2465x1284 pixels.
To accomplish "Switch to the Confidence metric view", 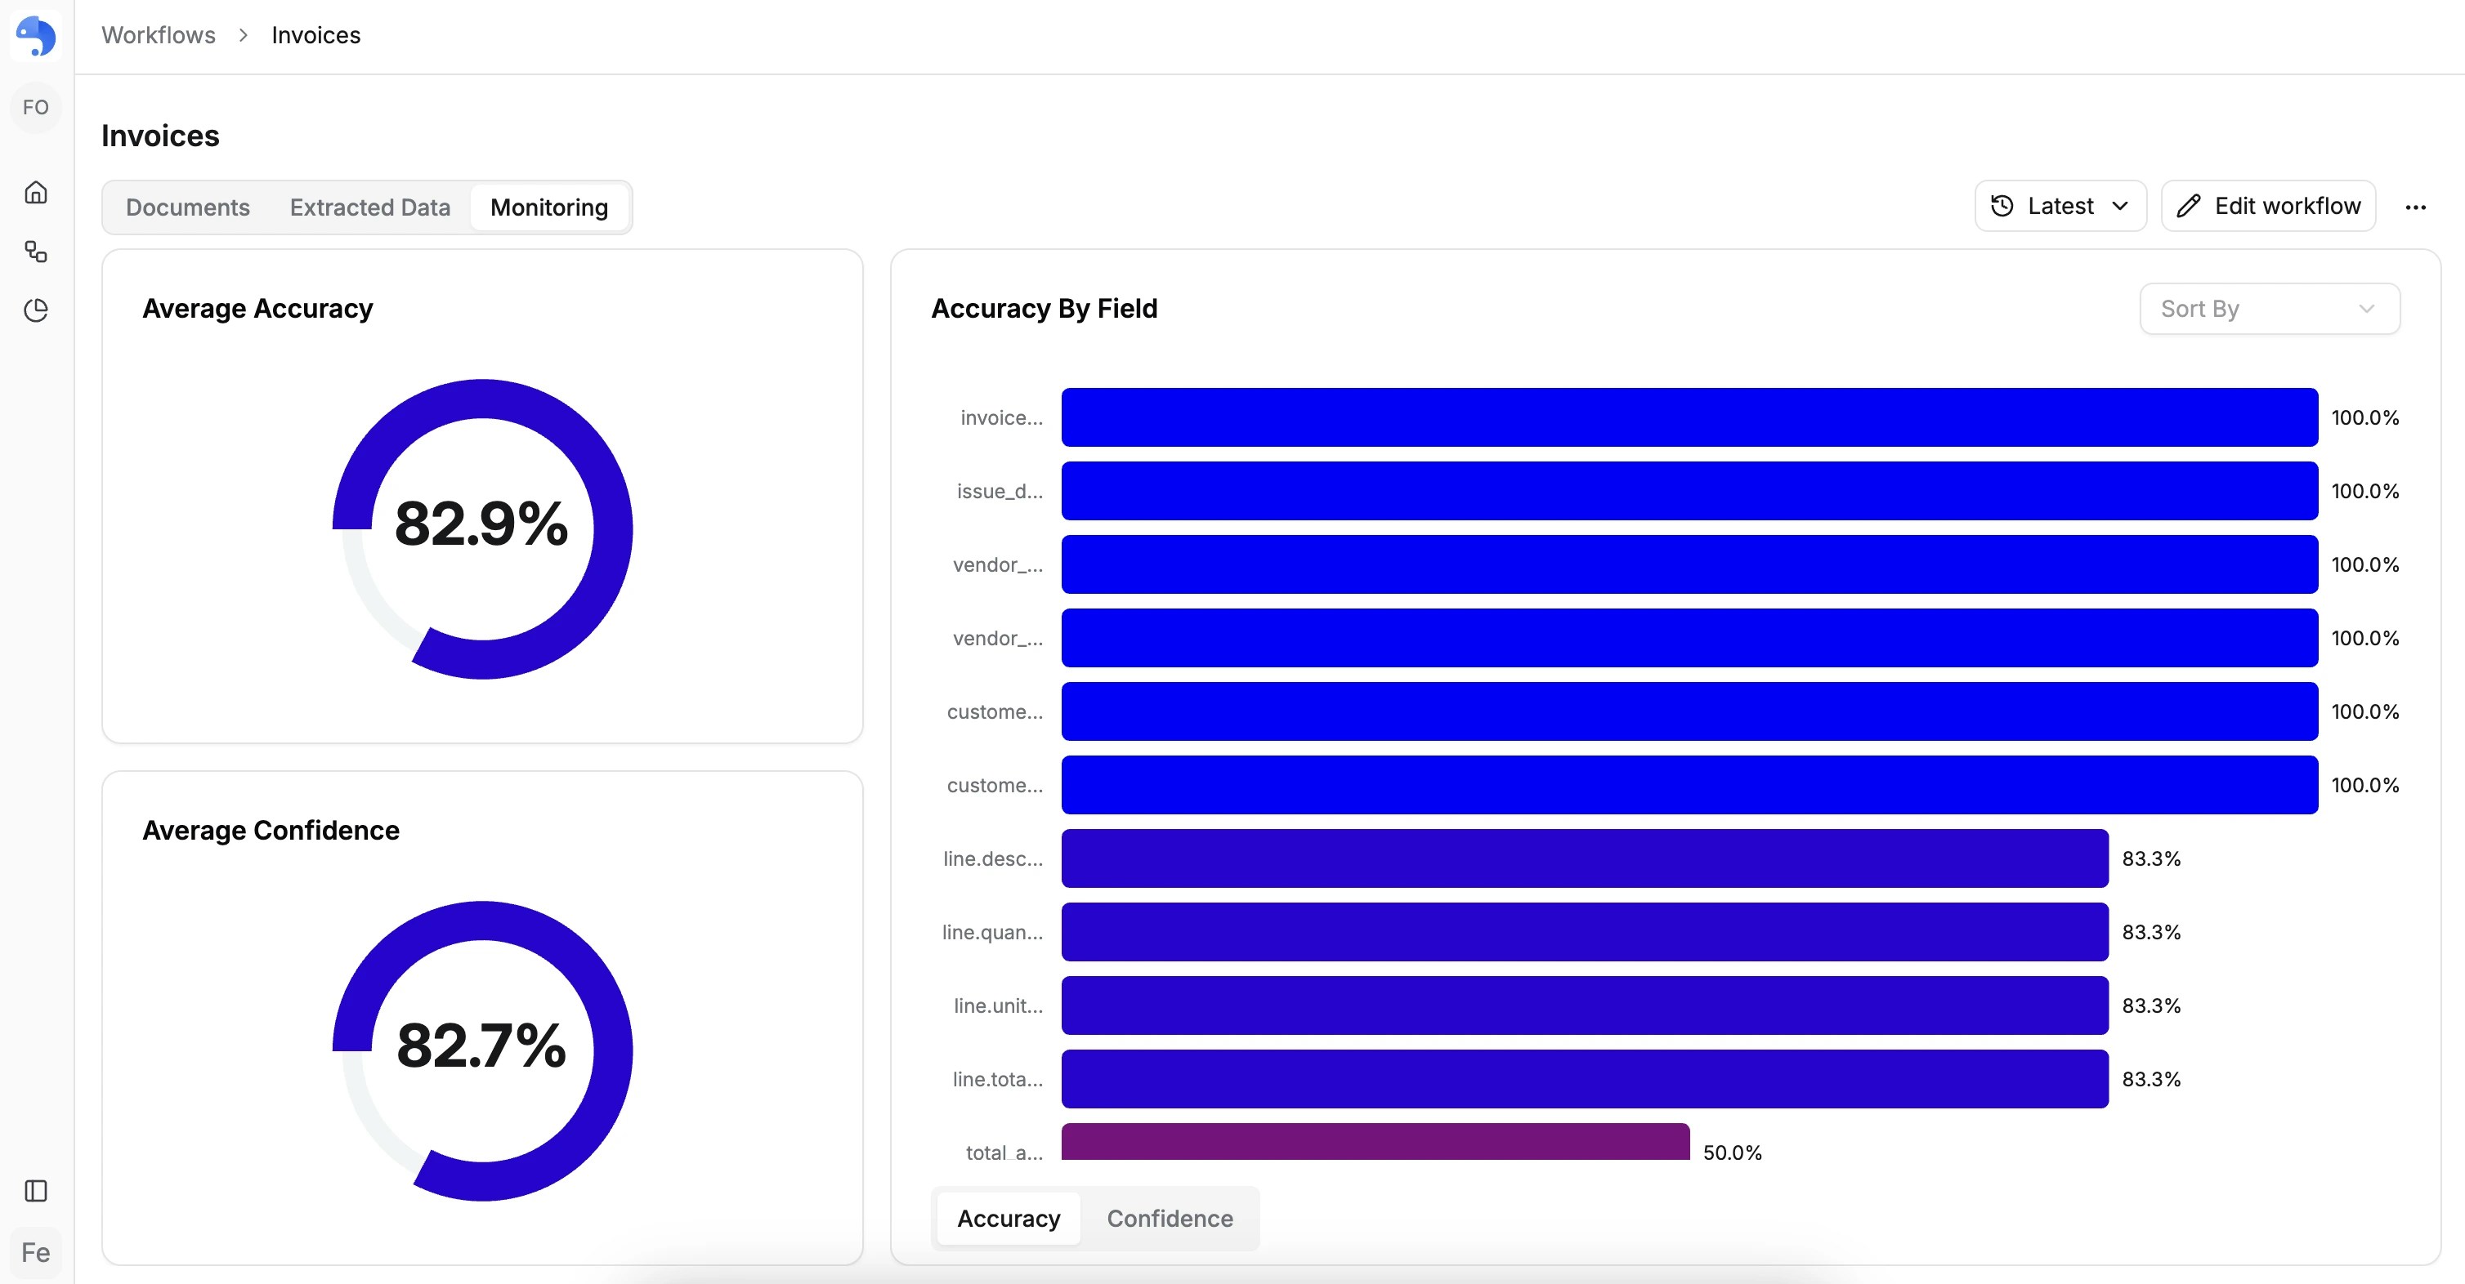I will point(1170,1218).
